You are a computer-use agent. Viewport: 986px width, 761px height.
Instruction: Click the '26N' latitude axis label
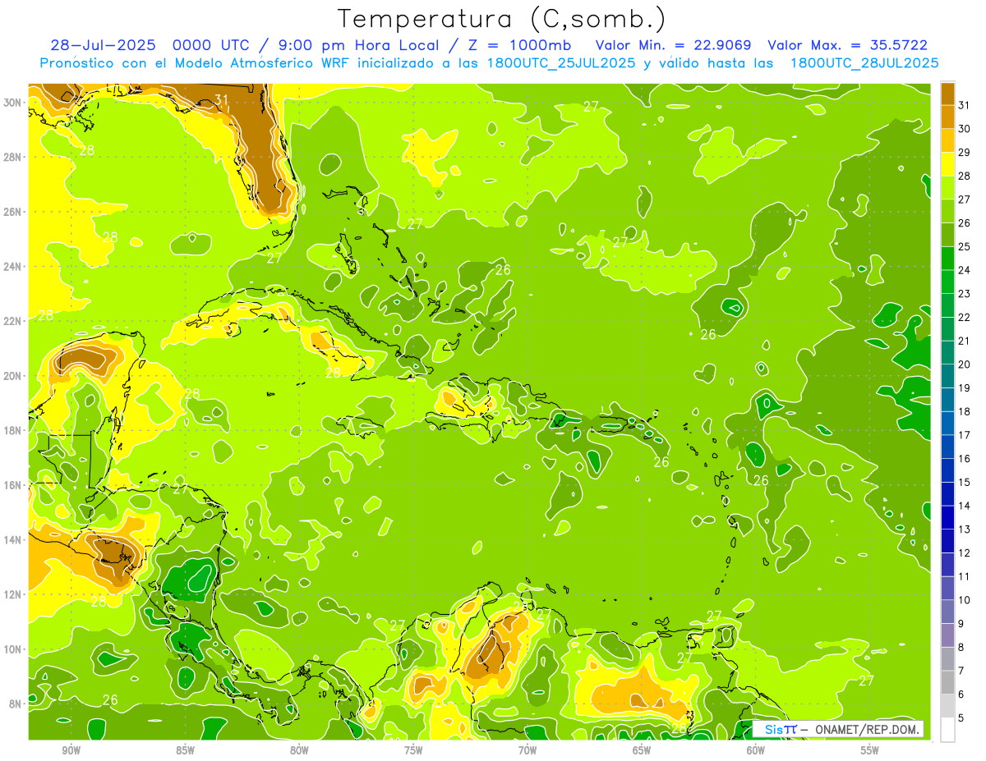(12, 211)
